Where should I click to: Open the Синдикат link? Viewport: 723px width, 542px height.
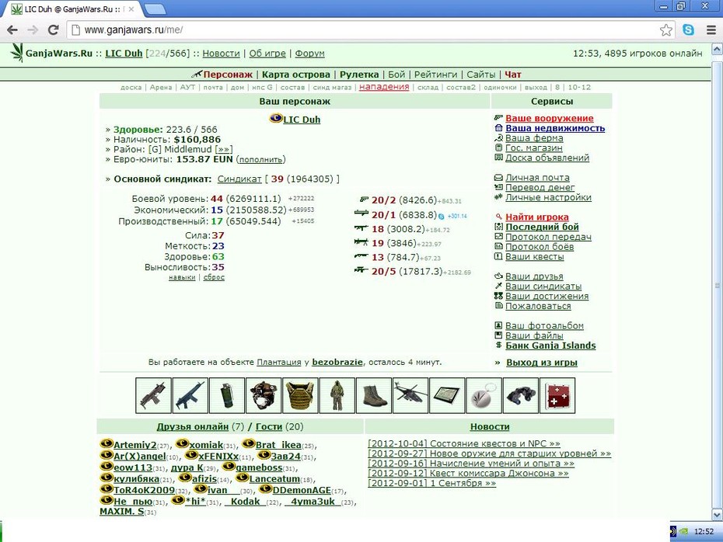[239, 179]
